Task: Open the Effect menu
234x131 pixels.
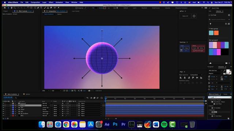Action: click(51, 3)
